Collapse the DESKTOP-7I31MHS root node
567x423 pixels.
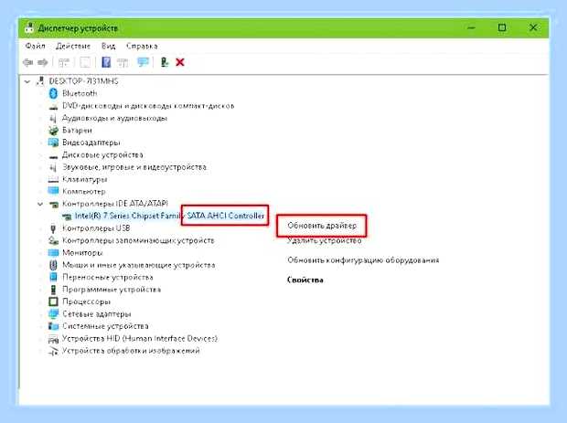tap(27, 81)
